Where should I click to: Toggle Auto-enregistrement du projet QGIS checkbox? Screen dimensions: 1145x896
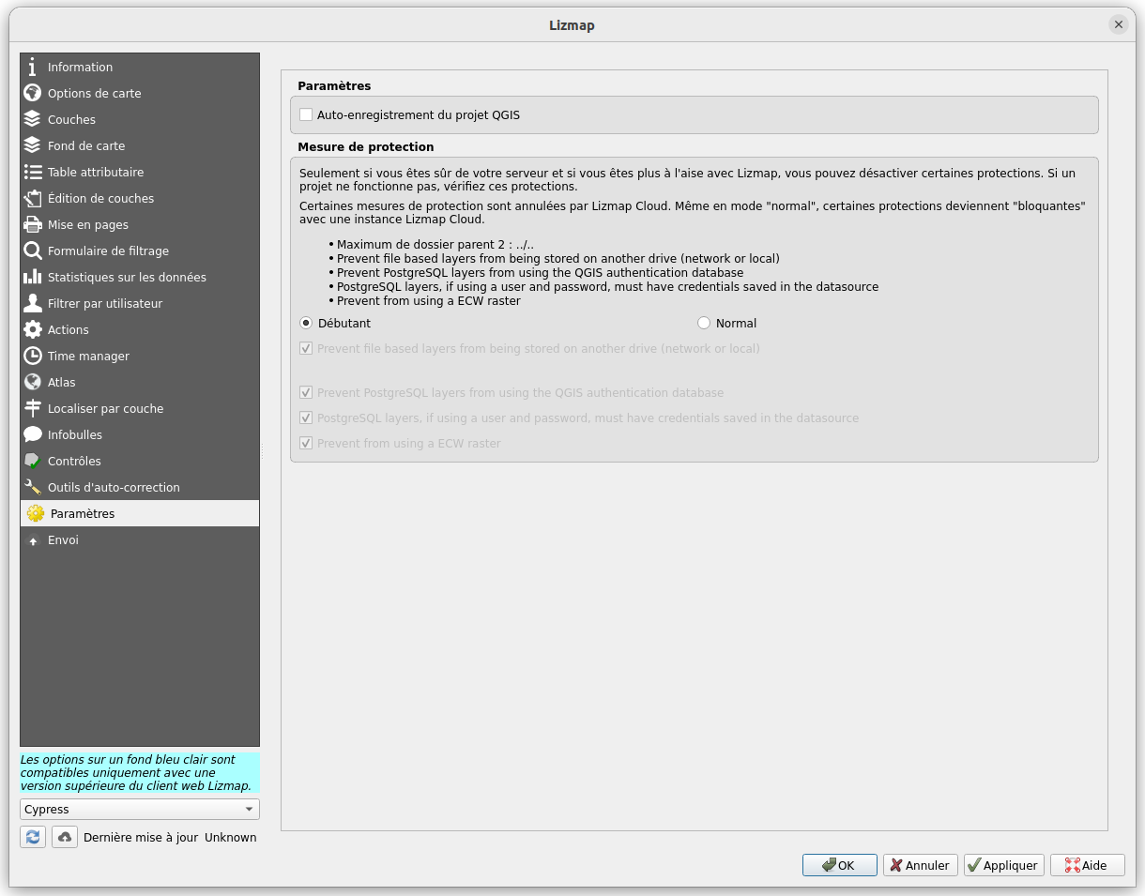[x=306, y=114]
